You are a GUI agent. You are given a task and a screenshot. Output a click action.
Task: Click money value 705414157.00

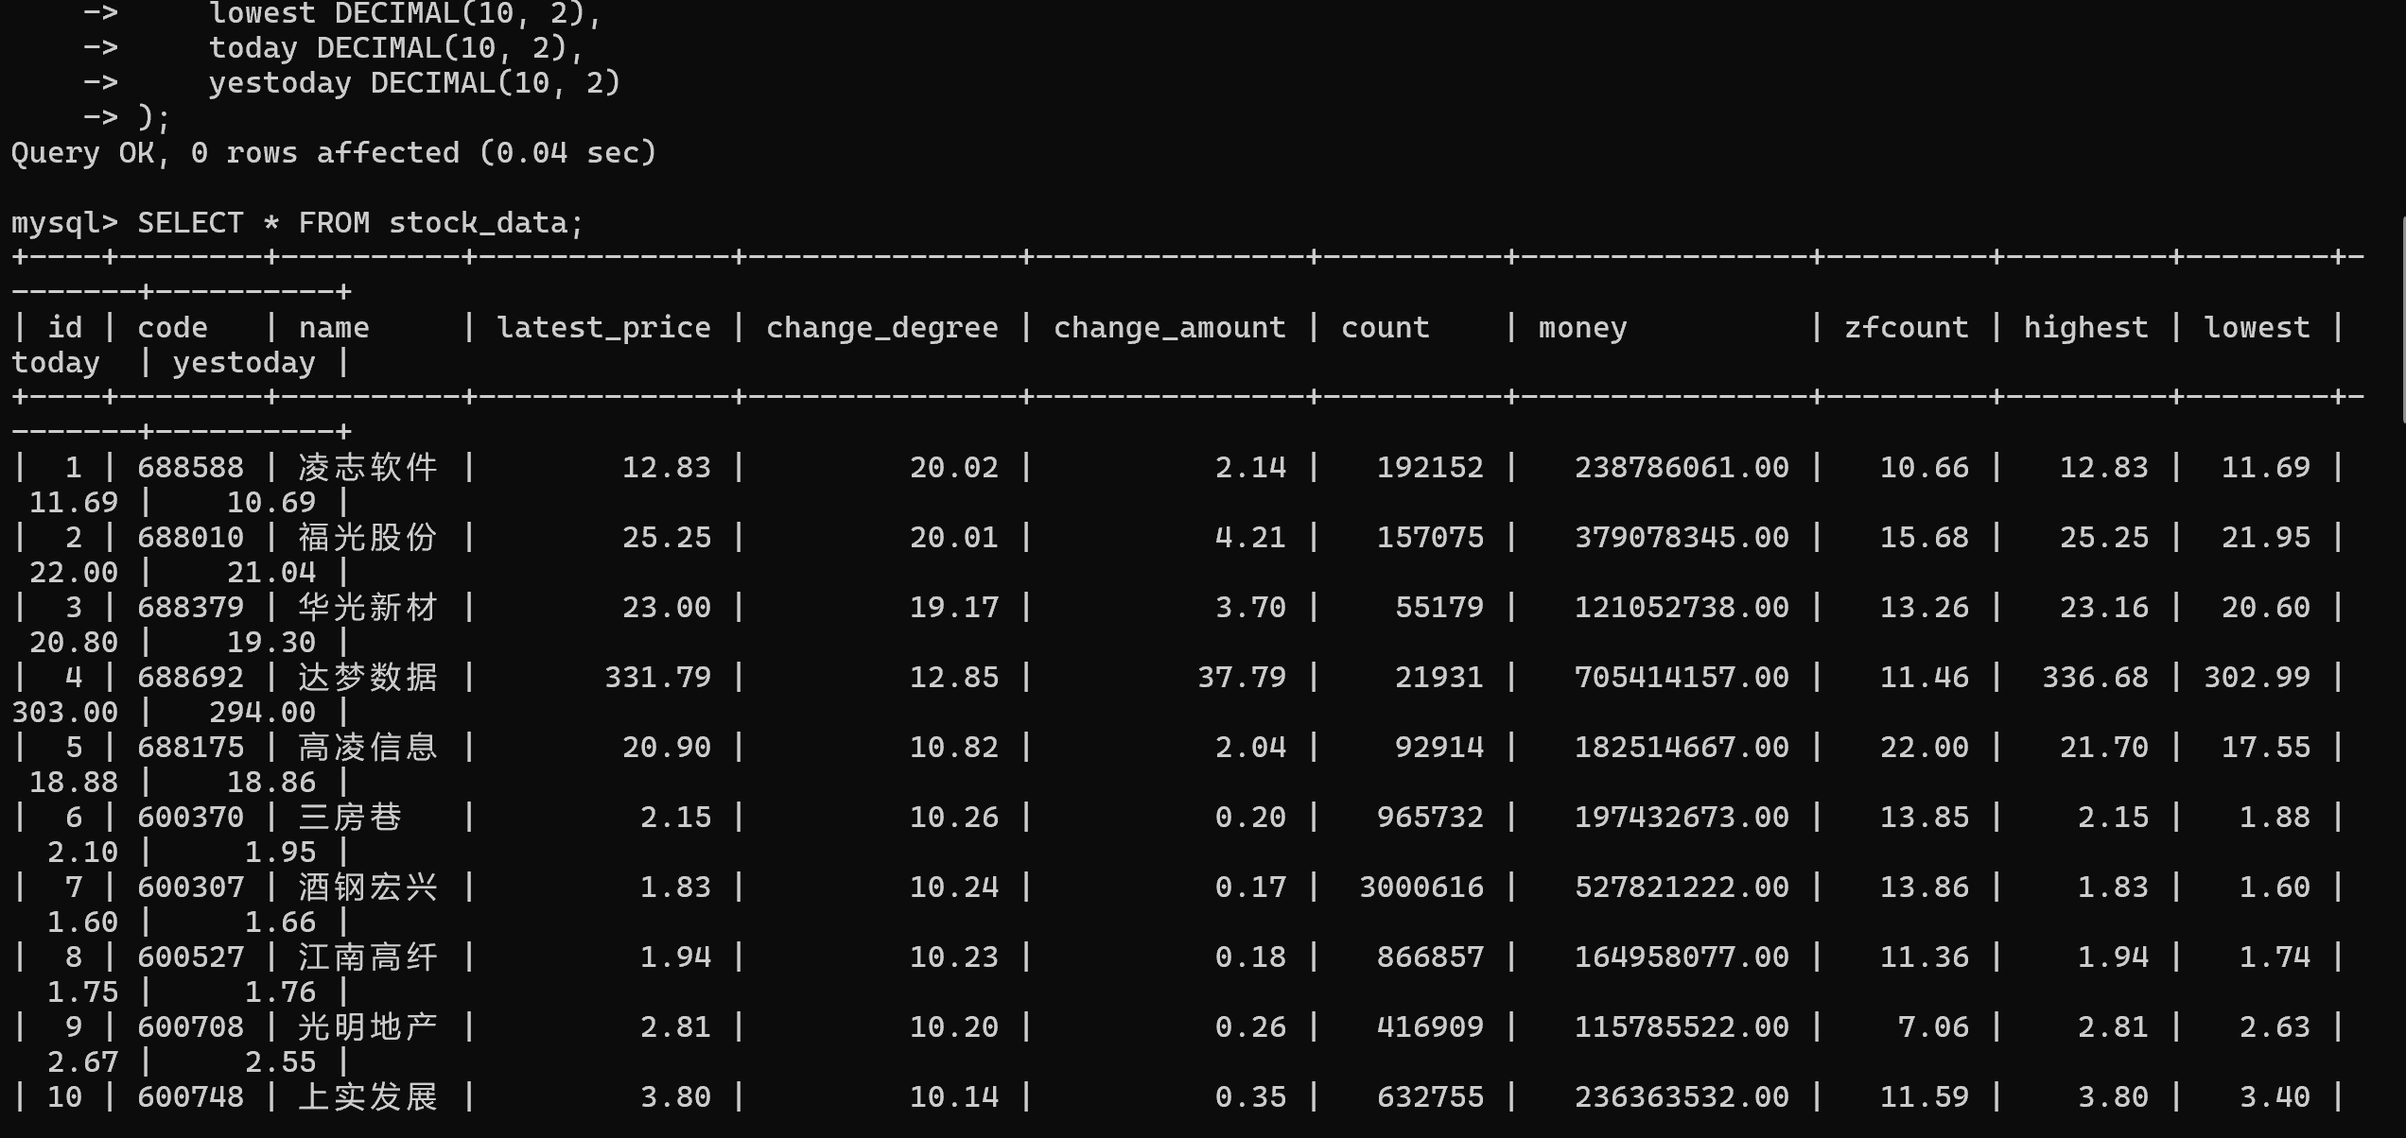1682,677
